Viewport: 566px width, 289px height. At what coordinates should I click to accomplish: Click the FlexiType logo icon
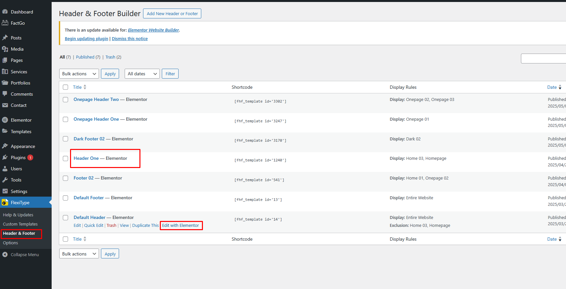pyautogui.click(x=5, y=203)
